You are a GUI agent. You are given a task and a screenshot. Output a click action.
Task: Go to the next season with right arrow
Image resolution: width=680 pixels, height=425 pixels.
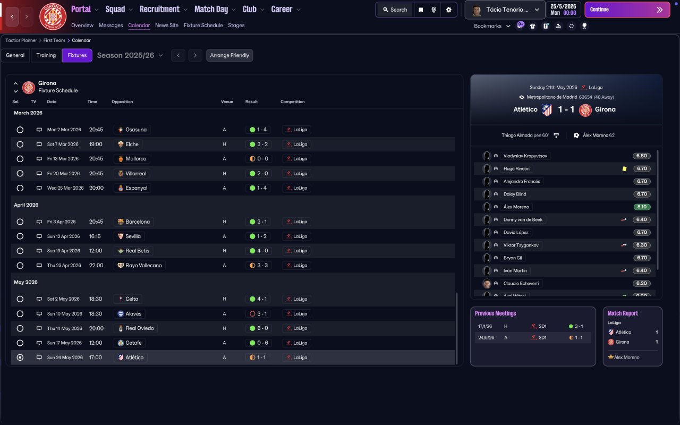click(195, 55)
